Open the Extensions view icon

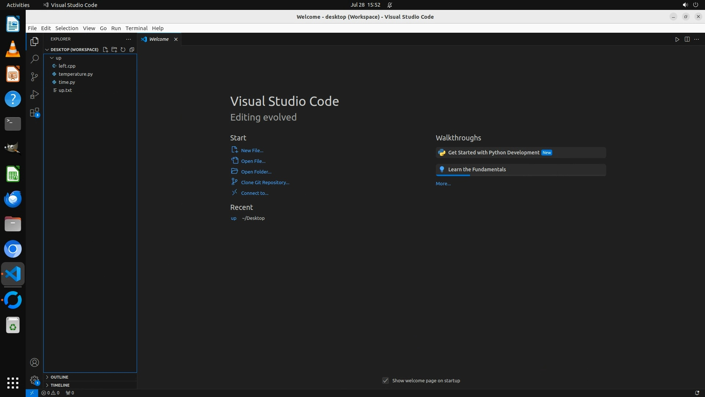(x=35, y=112)
